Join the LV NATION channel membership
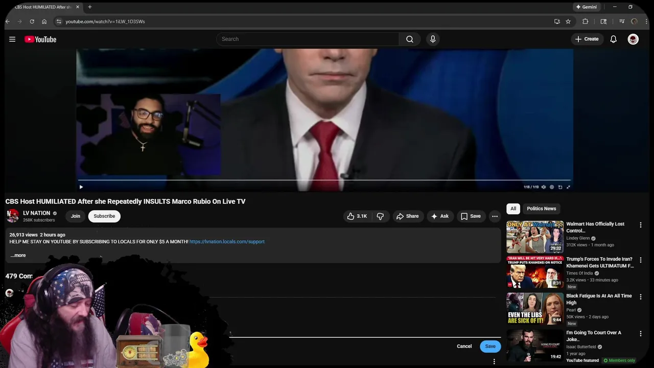Viewport: 654px width, 368px height. point(75,216)
